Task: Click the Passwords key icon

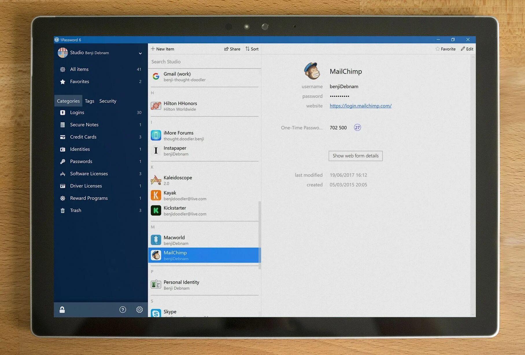Action: 62,161
